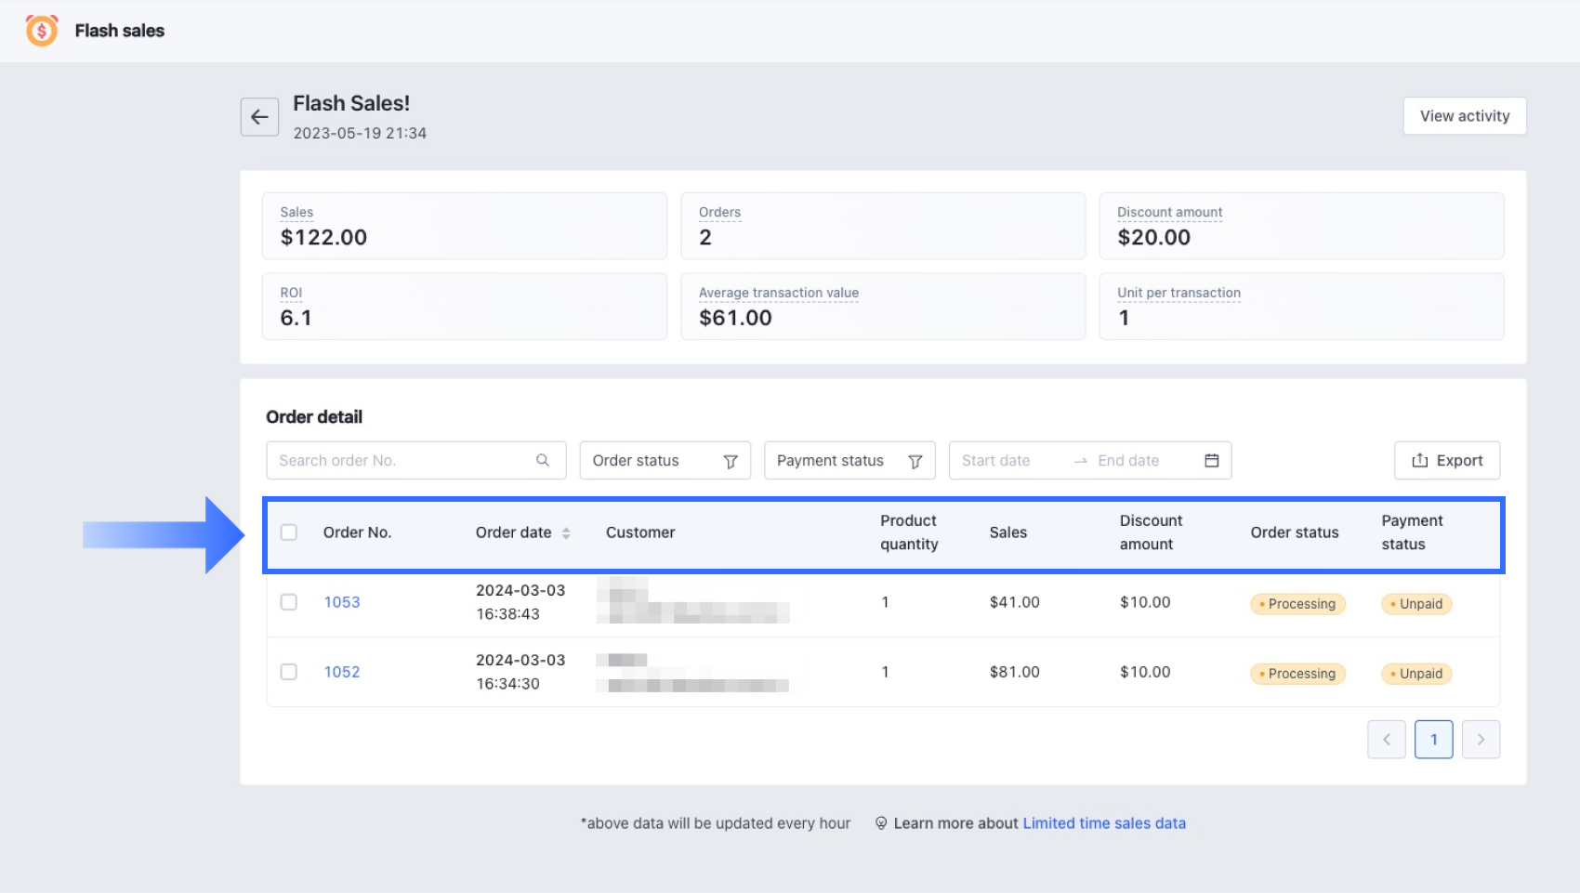
Task: Toggle the select-all orders checkbox
Action: 289,532
